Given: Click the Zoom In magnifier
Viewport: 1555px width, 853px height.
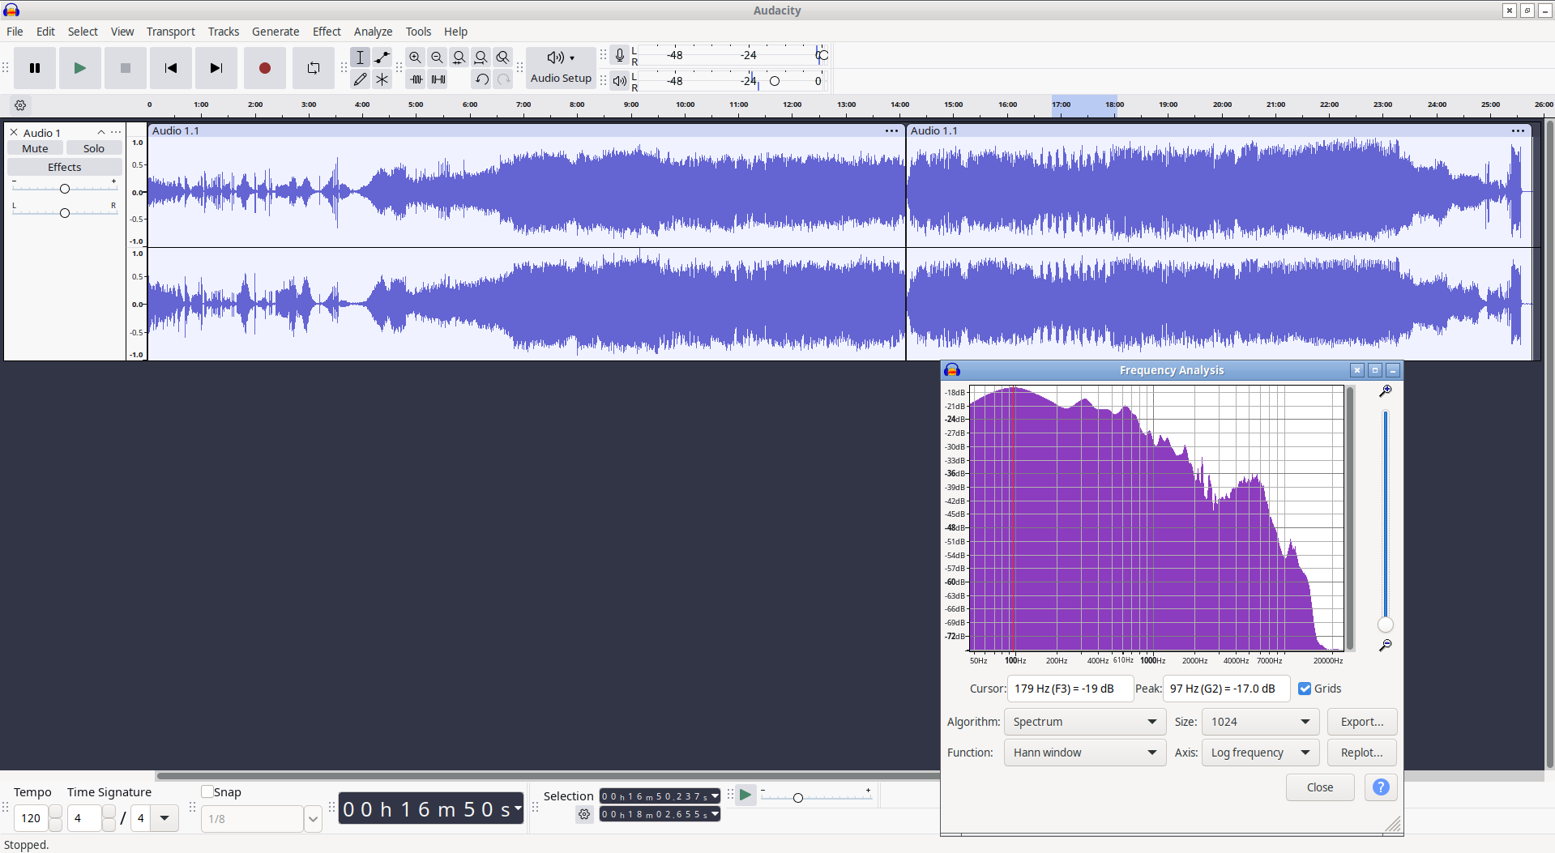Looking at the screenshot, I should pyautogui.click(x=416, y=58).
